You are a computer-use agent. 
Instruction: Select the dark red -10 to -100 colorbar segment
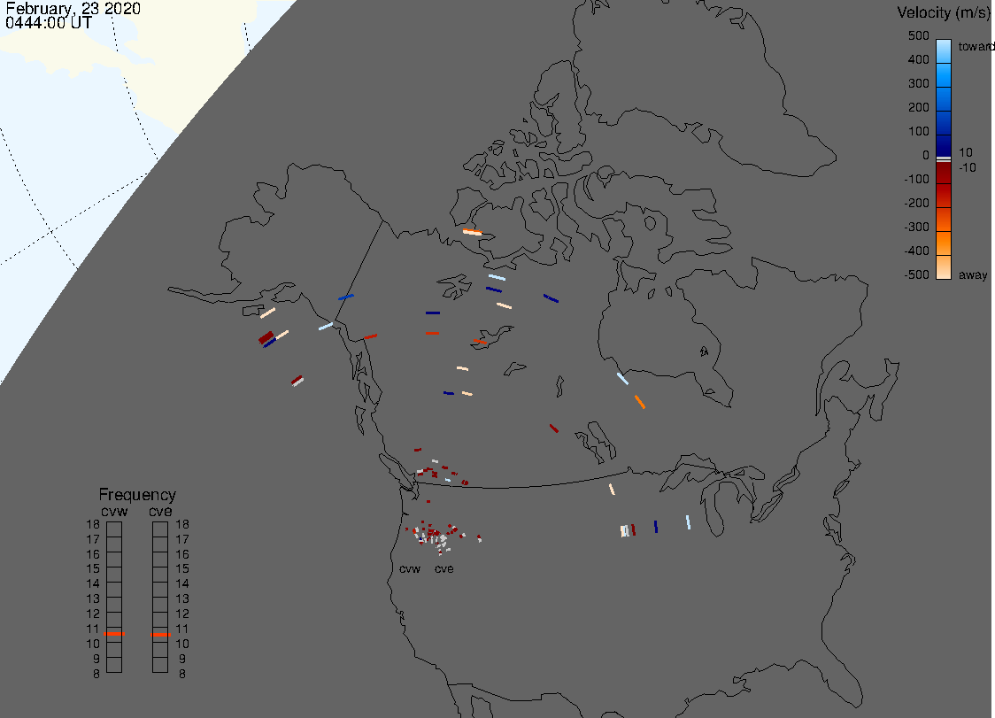click(x=944, y=173)
